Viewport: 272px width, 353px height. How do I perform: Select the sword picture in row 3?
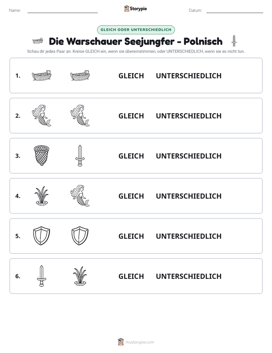[x=80, y=155]
